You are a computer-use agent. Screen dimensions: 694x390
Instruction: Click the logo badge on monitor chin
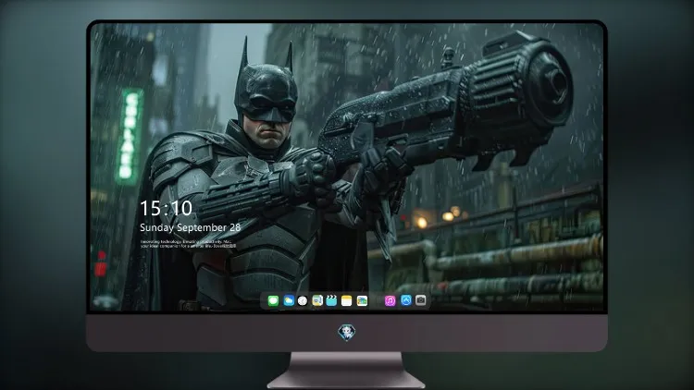(x=347, y=332)
